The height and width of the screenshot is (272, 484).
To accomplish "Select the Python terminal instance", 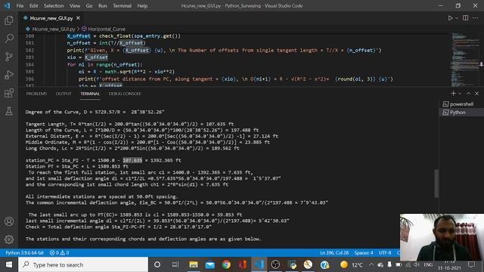I will click(x=461, y=113).
